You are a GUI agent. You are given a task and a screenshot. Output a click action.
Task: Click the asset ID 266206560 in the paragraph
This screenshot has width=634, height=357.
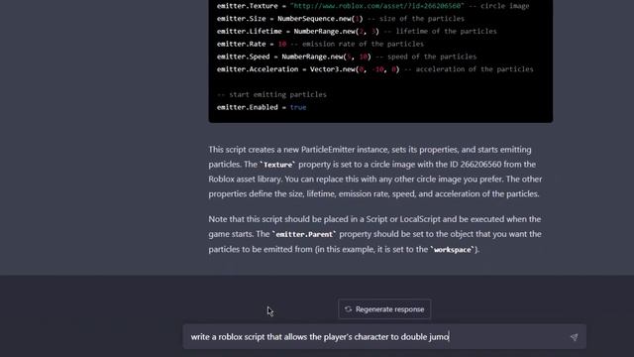click(480, 165)
